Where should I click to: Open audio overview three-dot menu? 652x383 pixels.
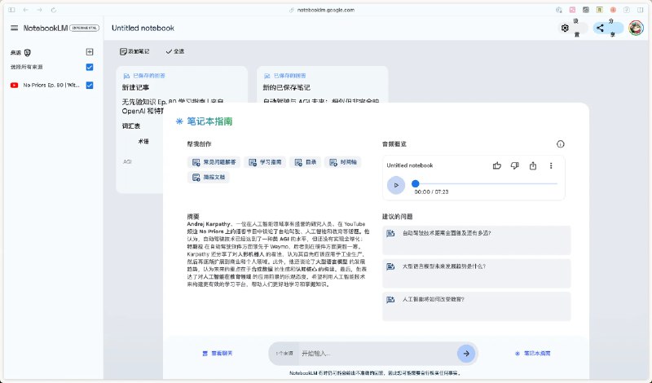pos(551,165)
